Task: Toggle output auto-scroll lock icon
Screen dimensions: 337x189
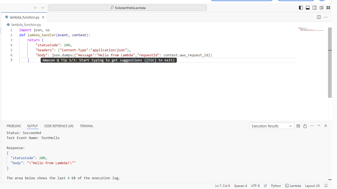Action: click(x=305, y=126)
